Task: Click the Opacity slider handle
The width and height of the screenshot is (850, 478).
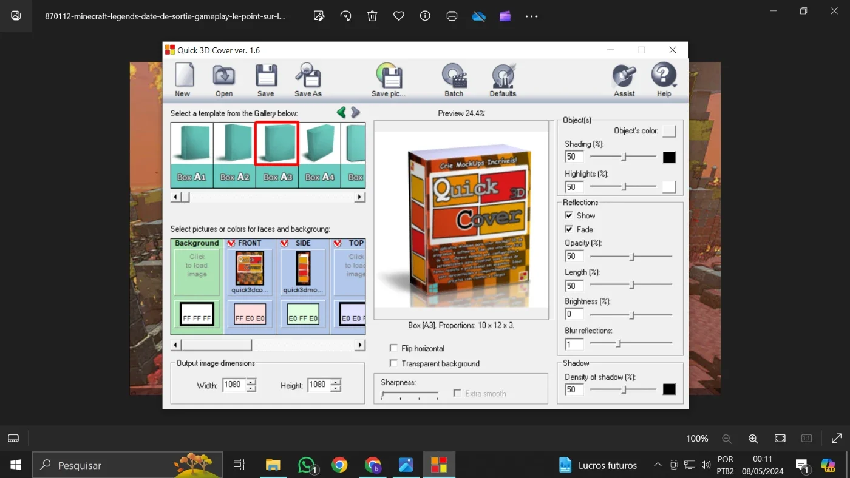Action: (632, 257)
